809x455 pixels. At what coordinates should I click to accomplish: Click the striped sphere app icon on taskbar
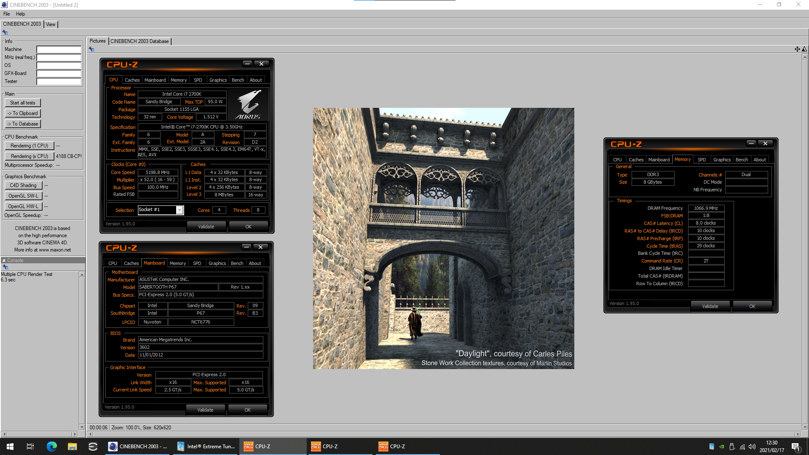coord(93,447)
